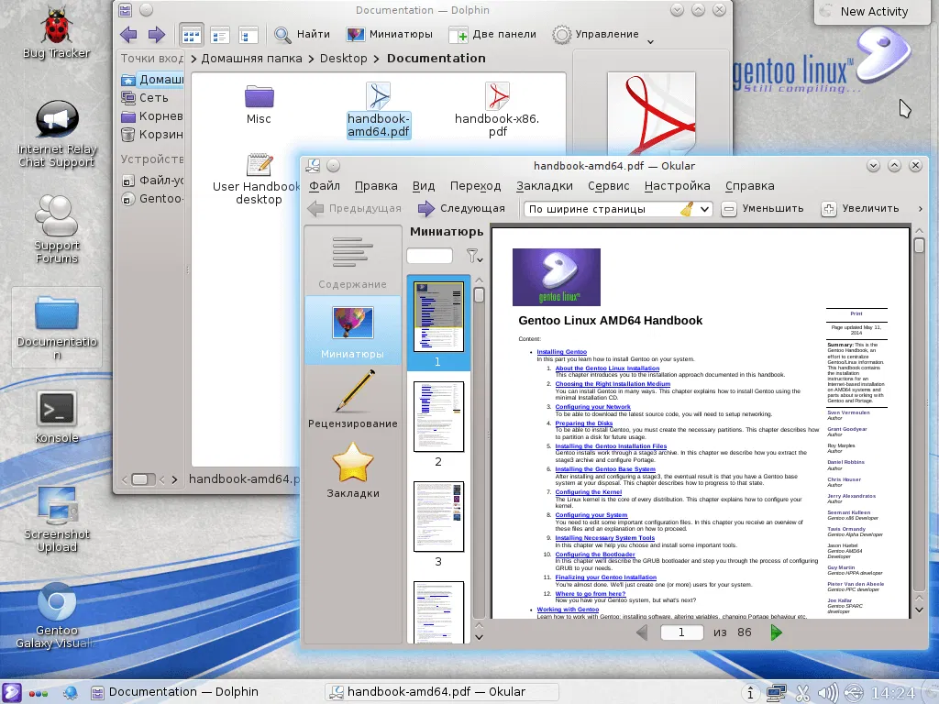Open Konsole desktop icon

(56, 417)
